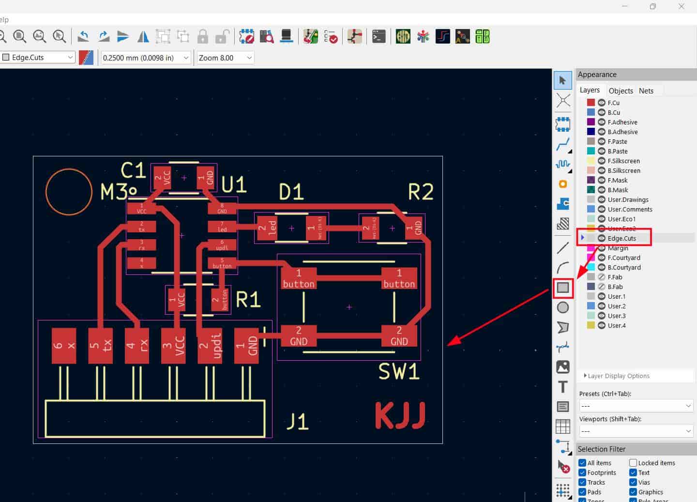Run the design rules checker icon
Image resolution: width=697 pixels, height=502 pixels.
[x=331, y=37]
